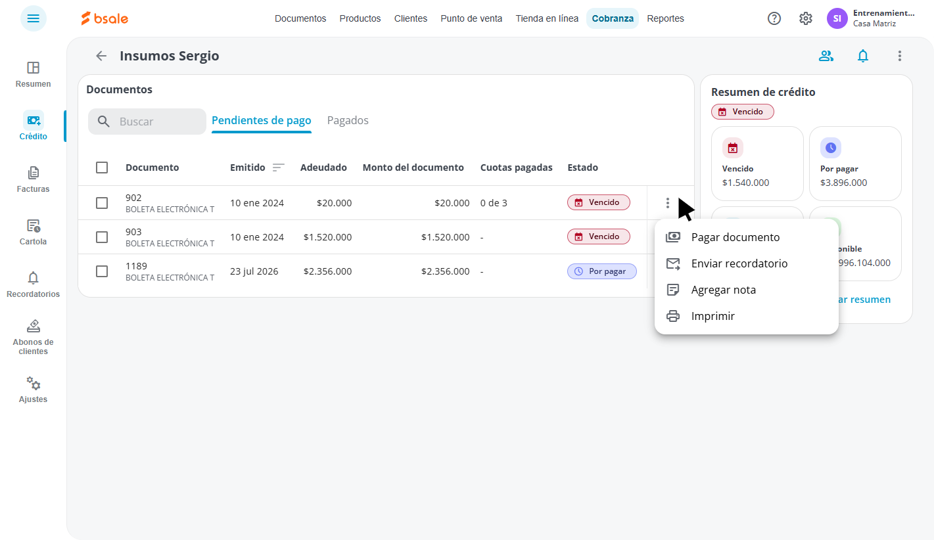Click the Emitido sort icon
This screenshot has width=934, height=540.
click(279, 168)
